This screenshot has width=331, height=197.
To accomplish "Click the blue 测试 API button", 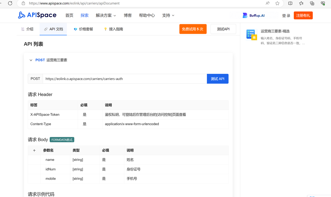I will click(217, 79).
